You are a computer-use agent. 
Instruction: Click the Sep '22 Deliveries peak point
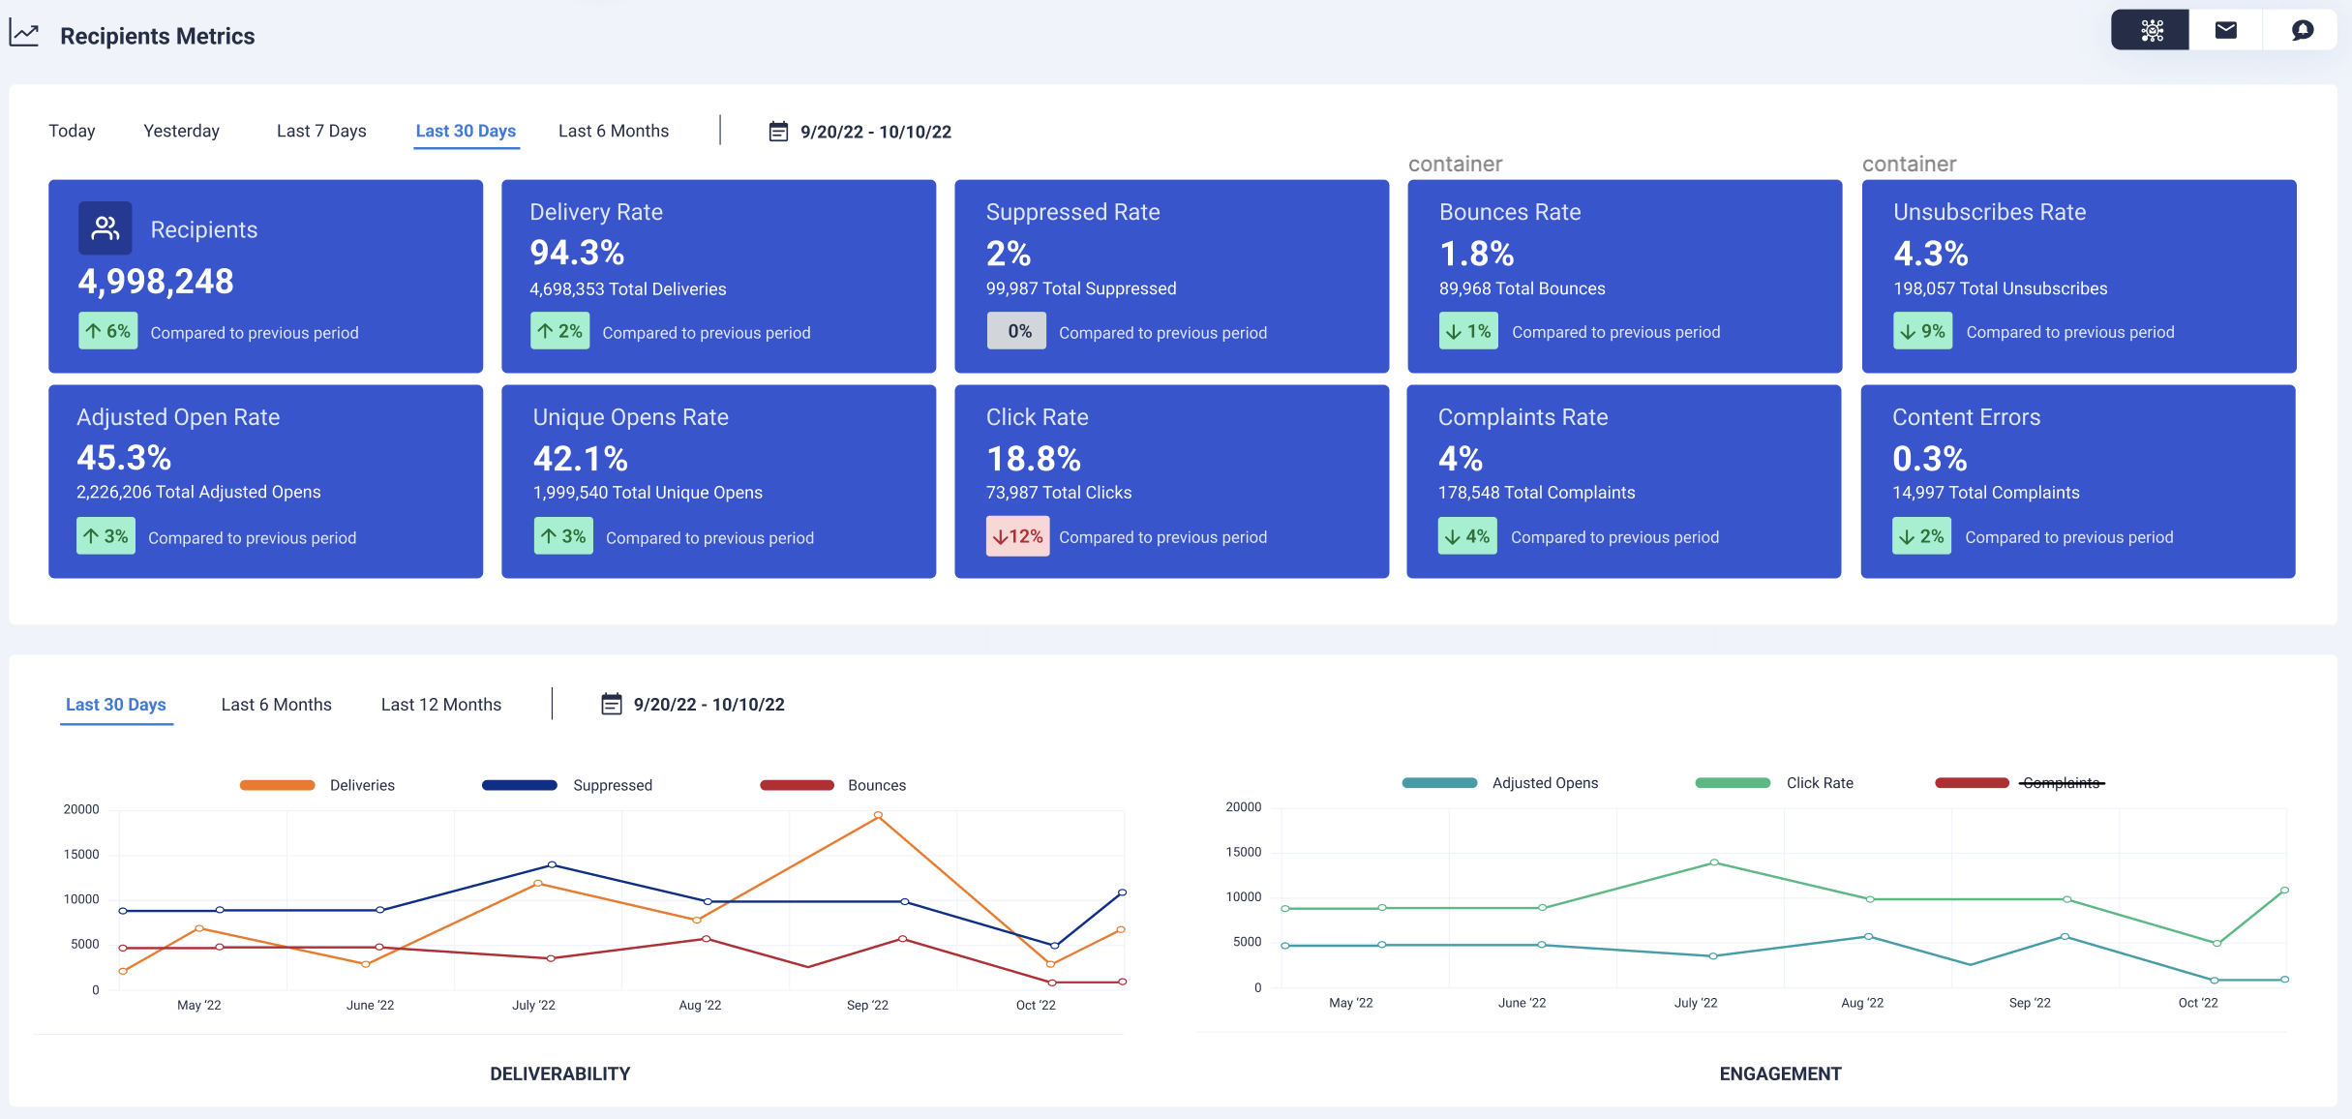point(878,815)
